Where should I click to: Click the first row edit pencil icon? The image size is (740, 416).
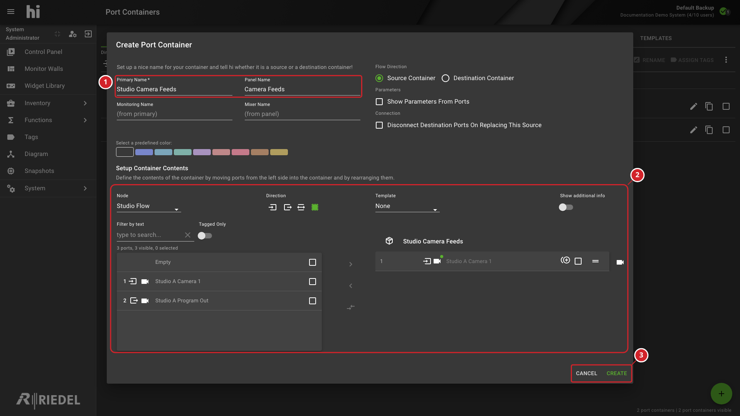694,106
